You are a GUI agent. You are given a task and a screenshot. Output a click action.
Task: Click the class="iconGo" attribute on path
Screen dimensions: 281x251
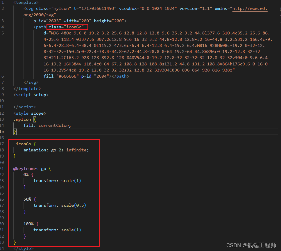[x=66, y=27]
